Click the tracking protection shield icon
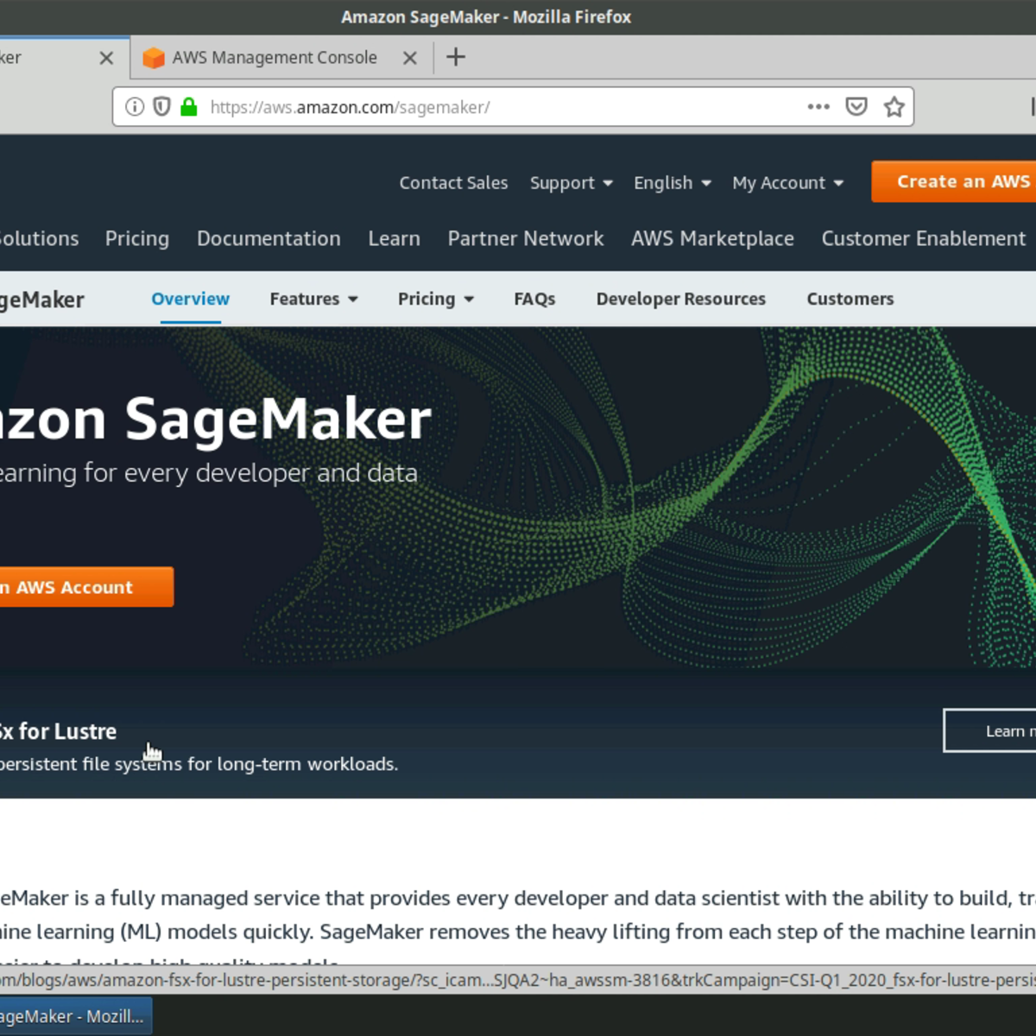The width and height of the screenshot is (1036, 1036). coord(161,107)
